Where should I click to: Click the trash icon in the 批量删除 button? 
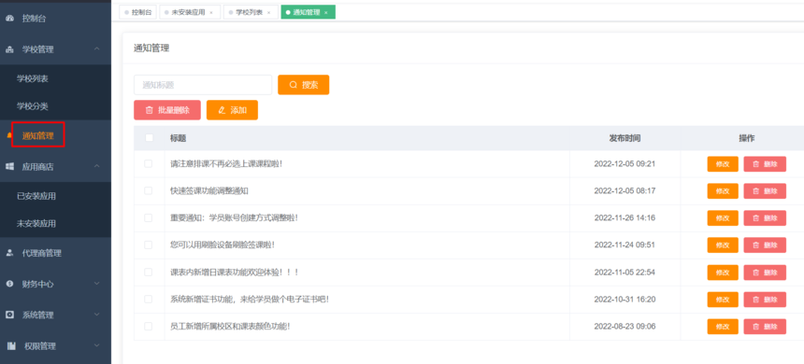coord(150,110)
